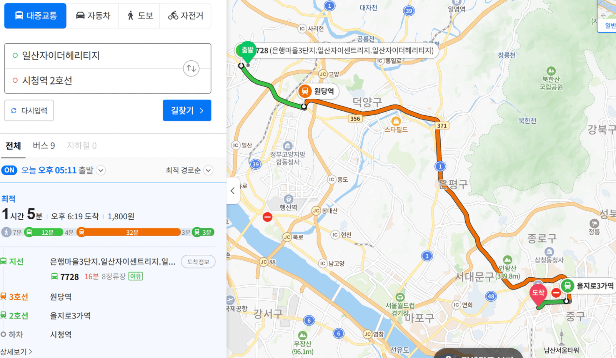Expand the departure time dropdown chevron

tap(101, 170)
